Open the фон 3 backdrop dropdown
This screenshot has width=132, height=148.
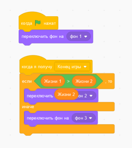84,118
